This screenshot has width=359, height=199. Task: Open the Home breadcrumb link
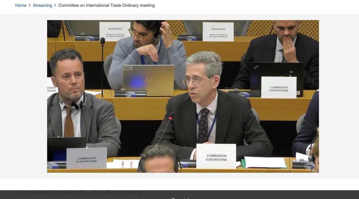[21, 5]
